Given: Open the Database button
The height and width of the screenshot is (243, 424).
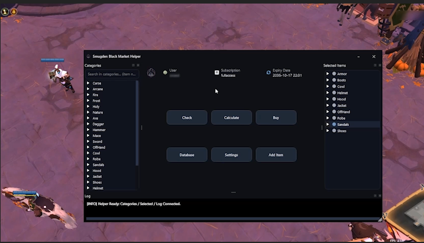Looking at the screenshot, I should click(187, 155).
